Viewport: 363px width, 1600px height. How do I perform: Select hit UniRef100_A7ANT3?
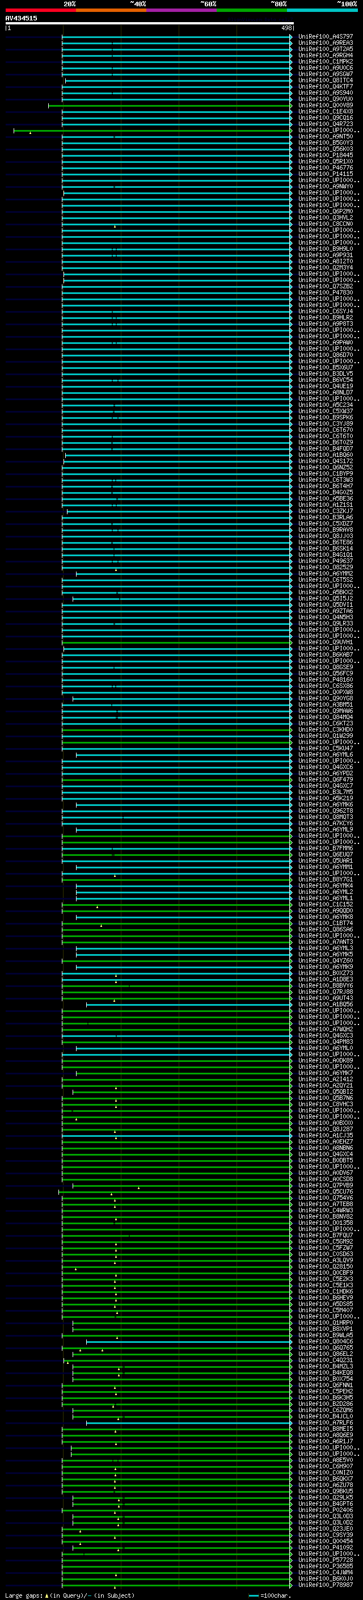point(325,942)
